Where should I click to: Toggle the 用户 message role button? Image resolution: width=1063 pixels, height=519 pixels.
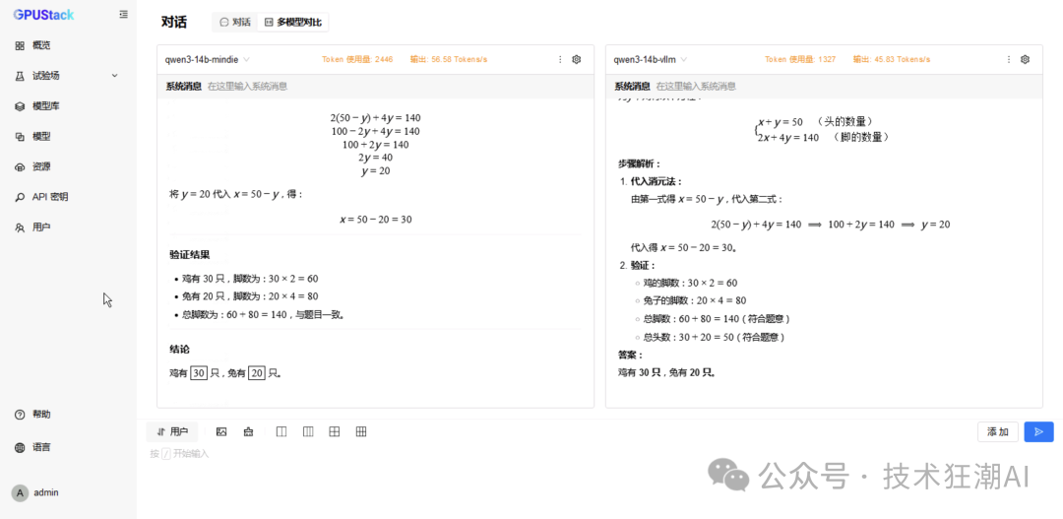(x=172, y=432)
